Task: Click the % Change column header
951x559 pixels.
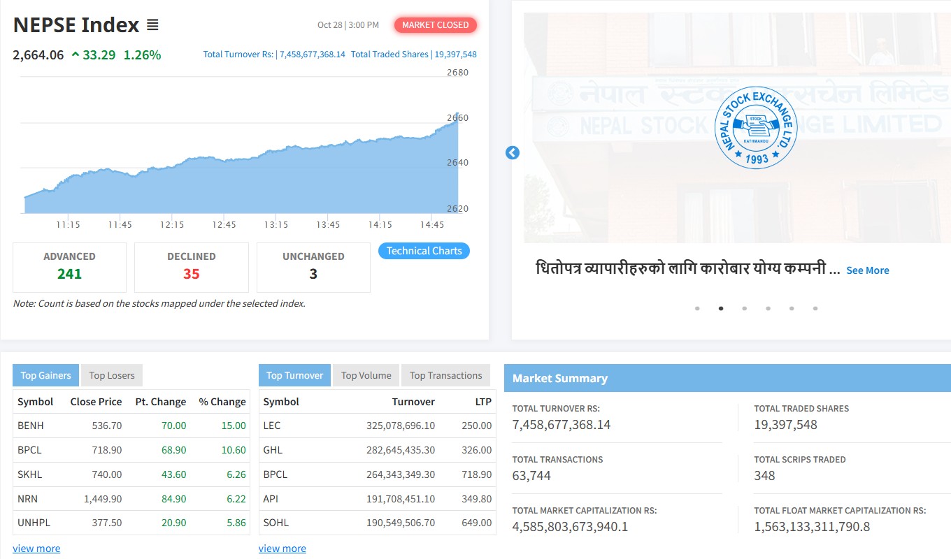Action: point(222,402)
